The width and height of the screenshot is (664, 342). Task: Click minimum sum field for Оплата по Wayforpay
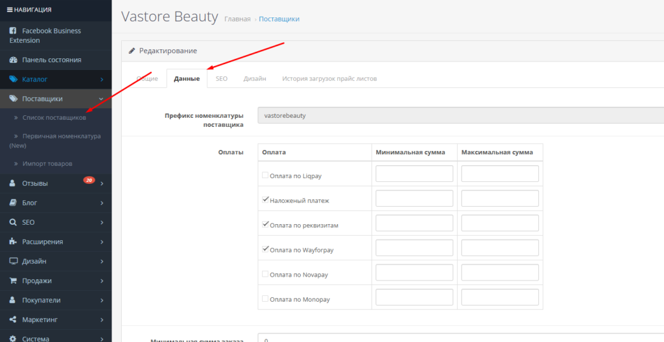coord(414,248)
